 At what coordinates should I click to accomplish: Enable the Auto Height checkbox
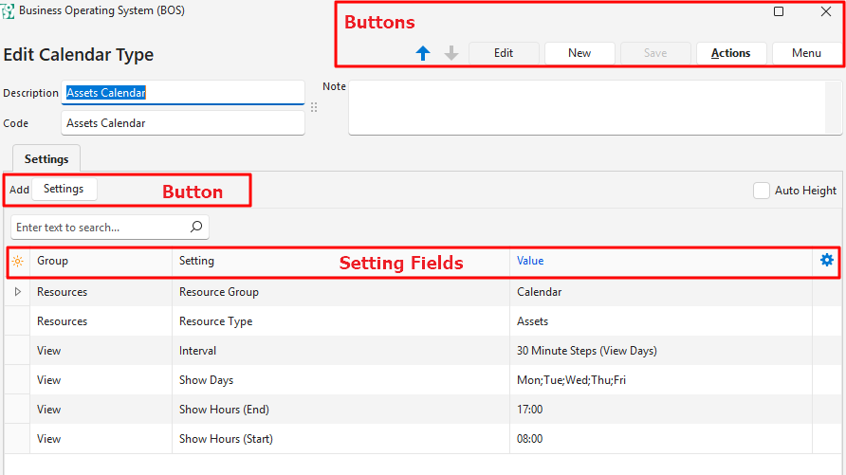761,191
